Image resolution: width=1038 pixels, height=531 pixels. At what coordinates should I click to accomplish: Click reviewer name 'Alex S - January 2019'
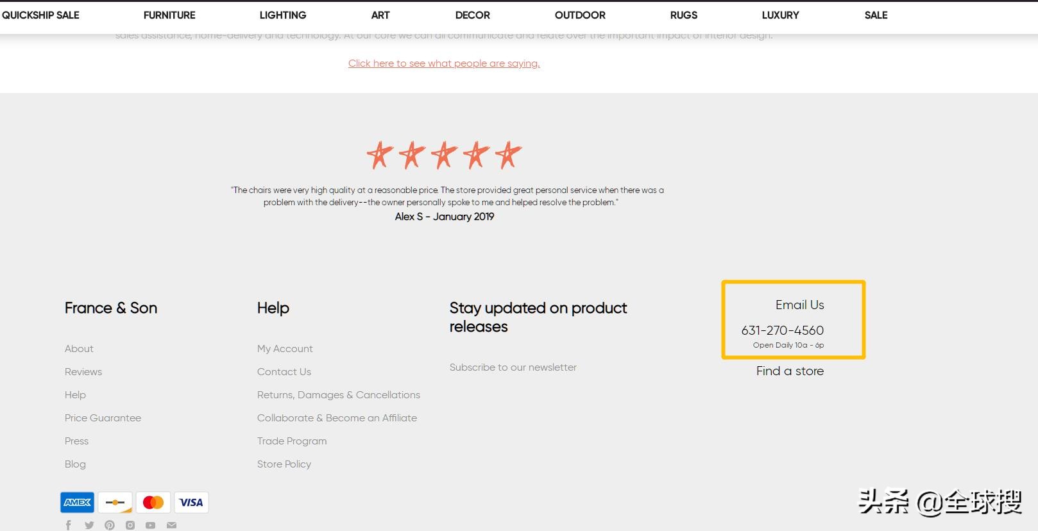coord(445,216)
